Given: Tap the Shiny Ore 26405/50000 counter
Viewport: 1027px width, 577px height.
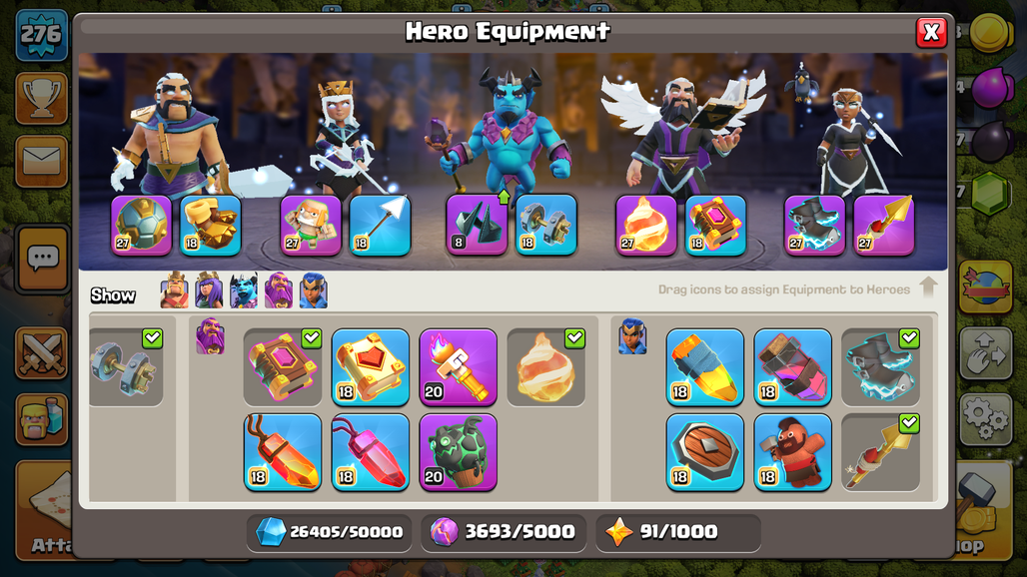Looking at the screenshot, I should (x=329, y=532).
